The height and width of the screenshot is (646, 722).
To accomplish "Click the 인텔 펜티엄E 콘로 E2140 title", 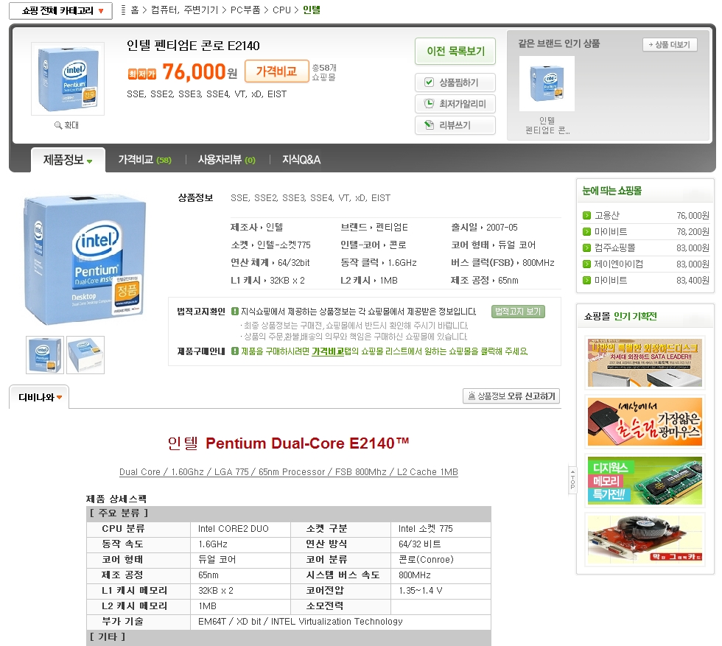I will (x=193, y=46).
